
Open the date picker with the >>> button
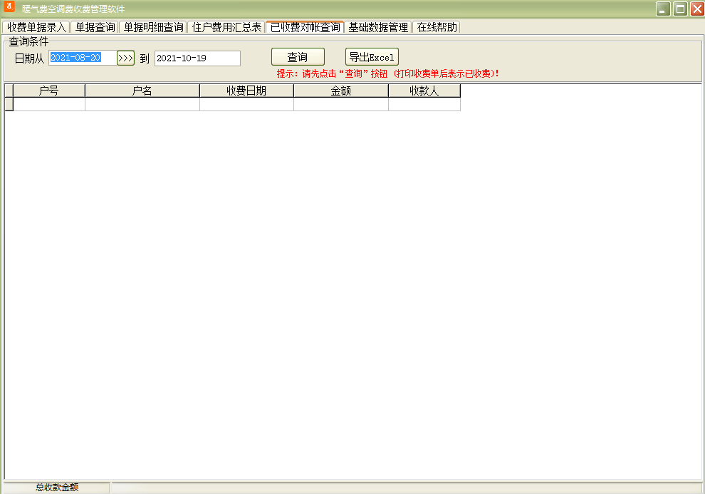coord(125,58)
